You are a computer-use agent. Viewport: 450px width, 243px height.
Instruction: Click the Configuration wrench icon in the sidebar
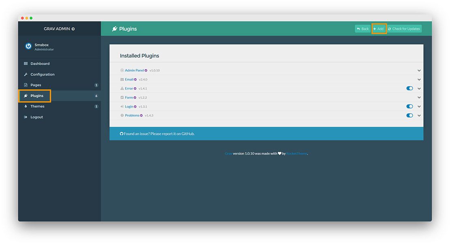[x=26, y=74]
